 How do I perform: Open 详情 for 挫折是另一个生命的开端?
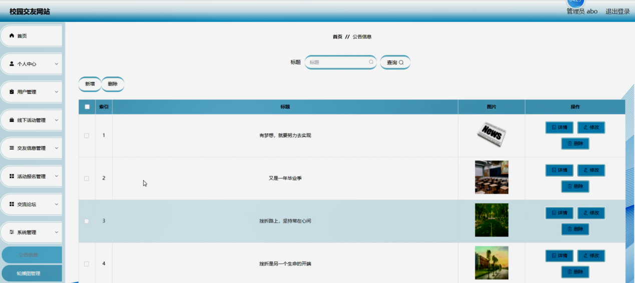559,256
